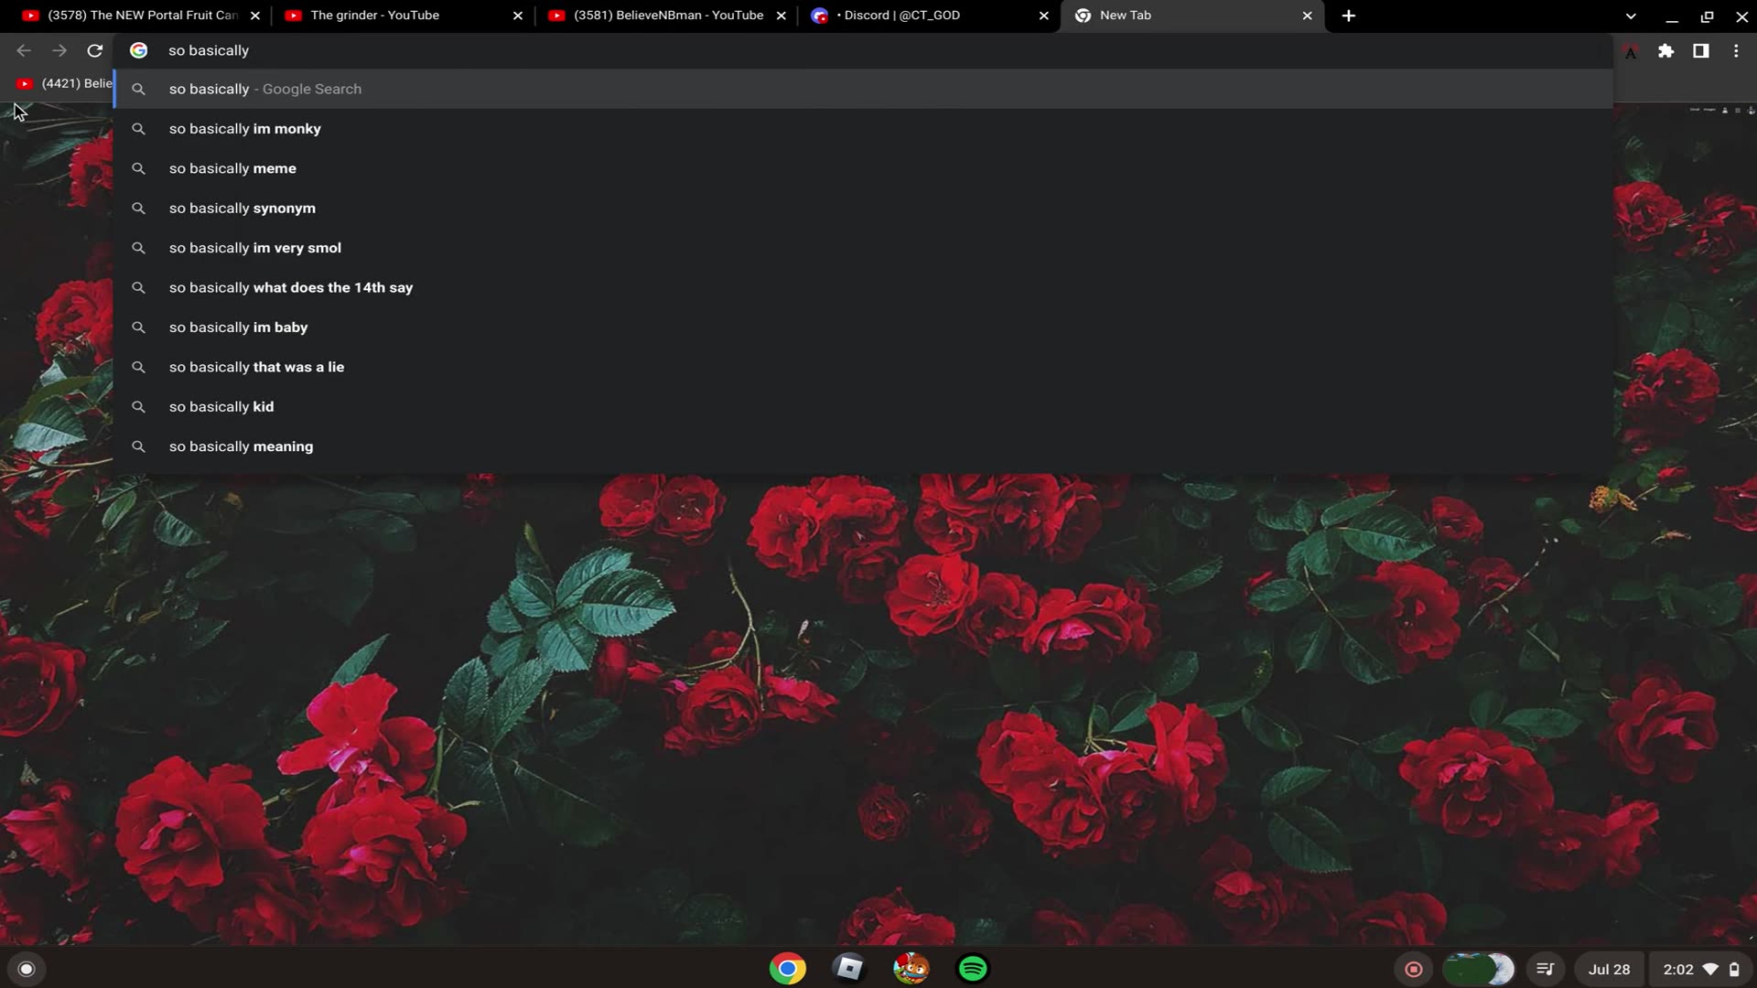Image resolution: width=1757 pixels, height=988 pixels.
Task: Open the Roblox shelf icon
Action: 849,969
